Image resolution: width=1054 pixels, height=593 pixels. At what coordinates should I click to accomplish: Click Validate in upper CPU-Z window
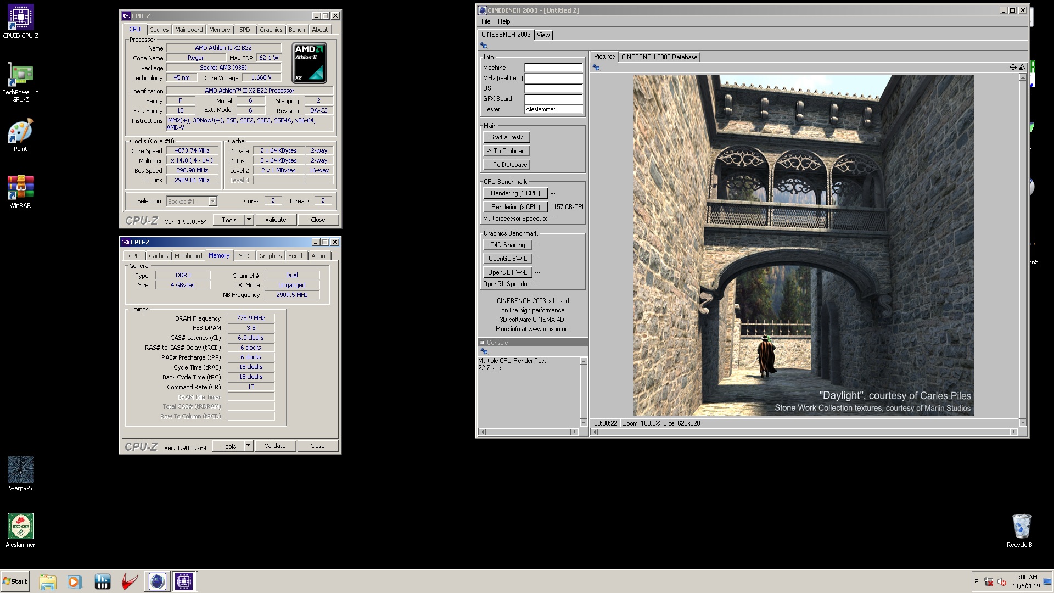[276, 220]
